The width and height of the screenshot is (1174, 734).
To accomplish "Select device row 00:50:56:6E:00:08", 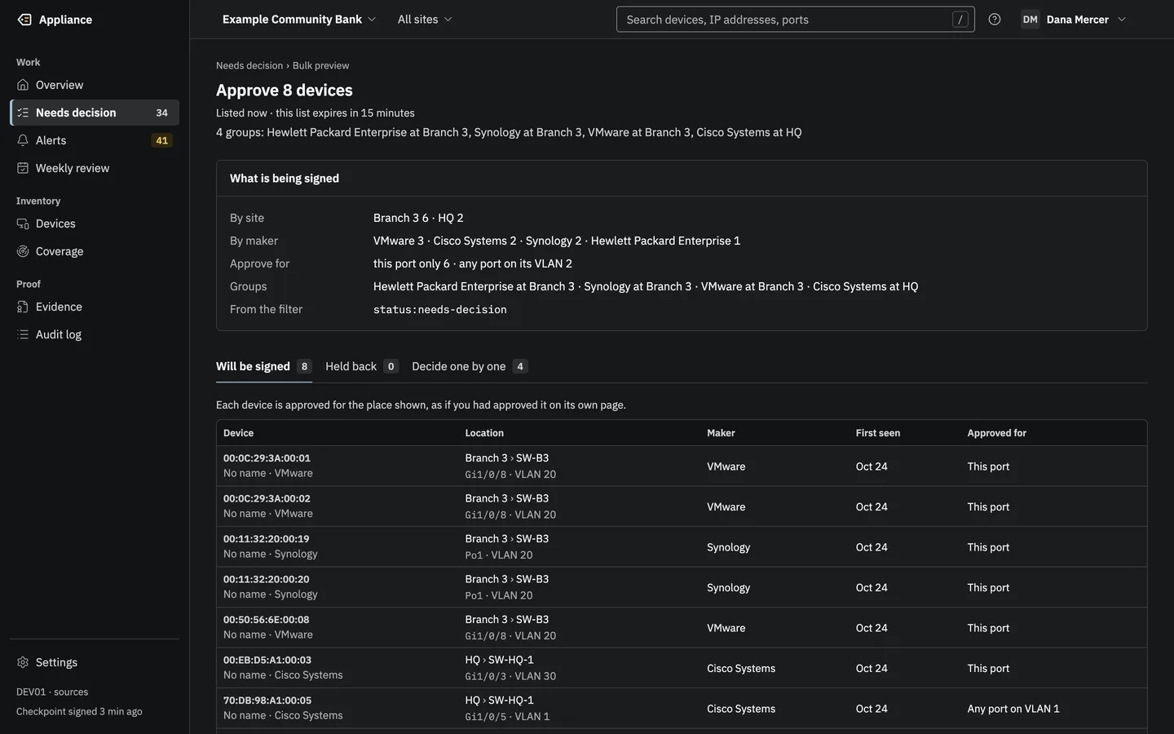I will (682, 628).
